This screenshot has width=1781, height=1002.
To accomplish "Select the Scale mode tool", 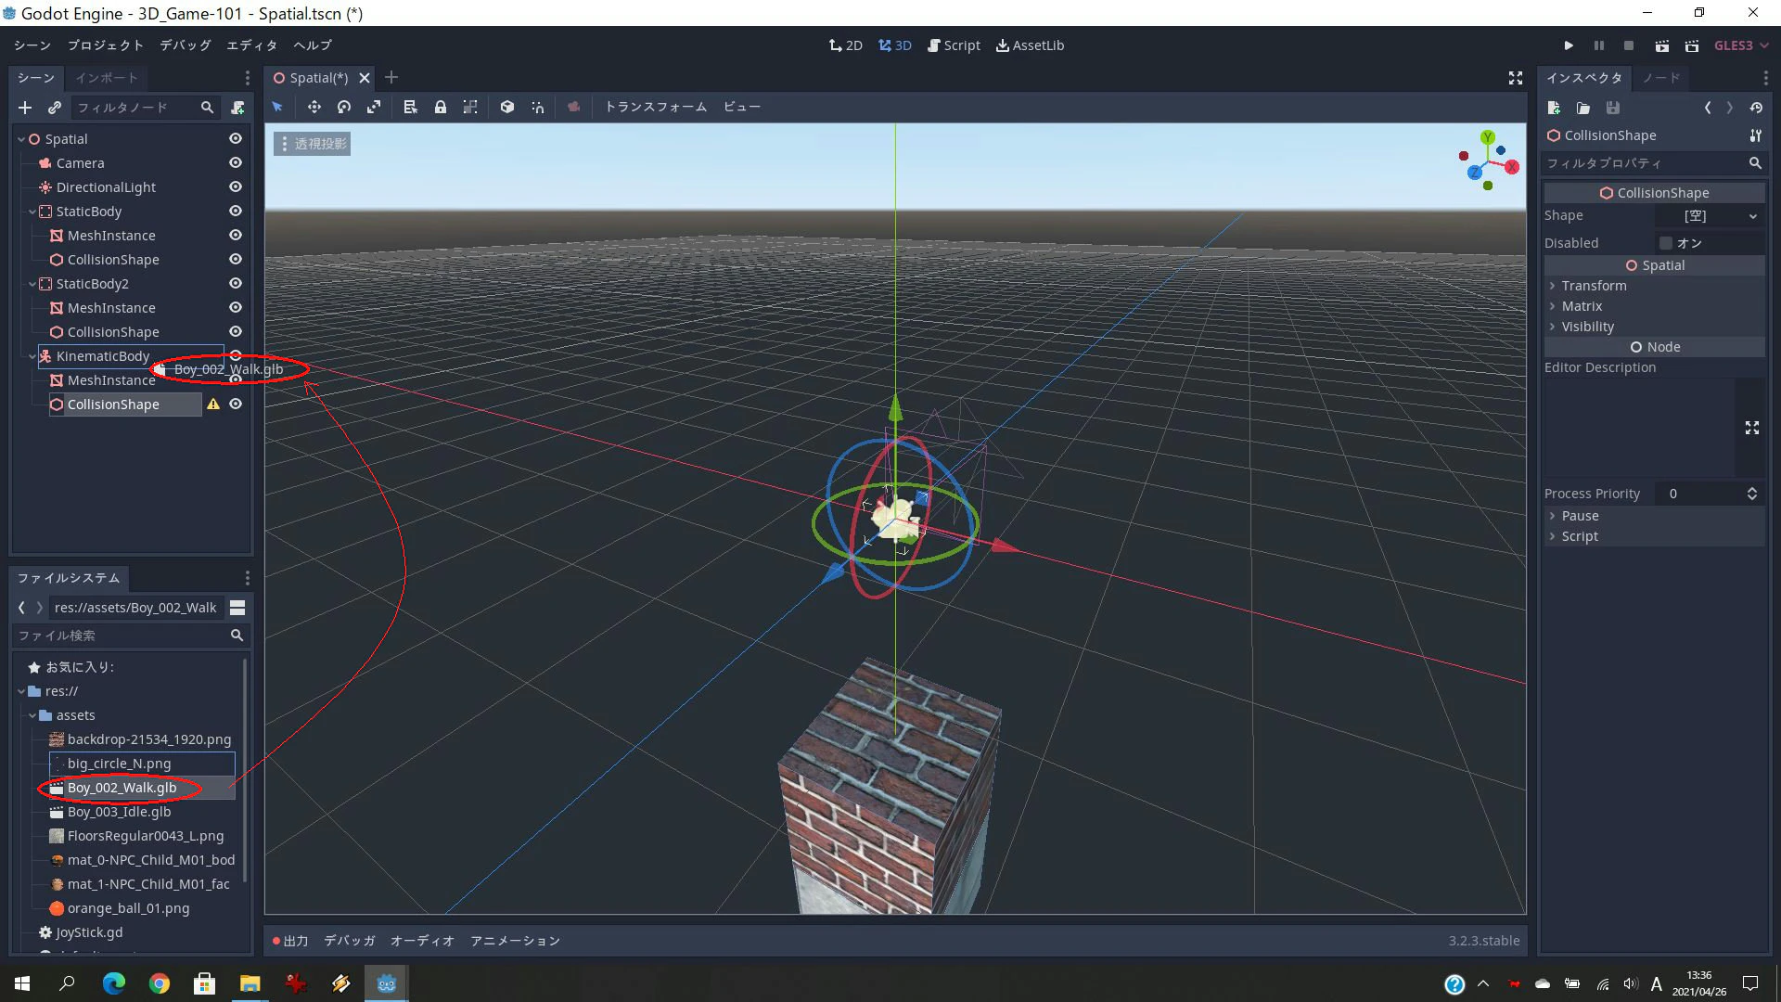I will [374, 107].
